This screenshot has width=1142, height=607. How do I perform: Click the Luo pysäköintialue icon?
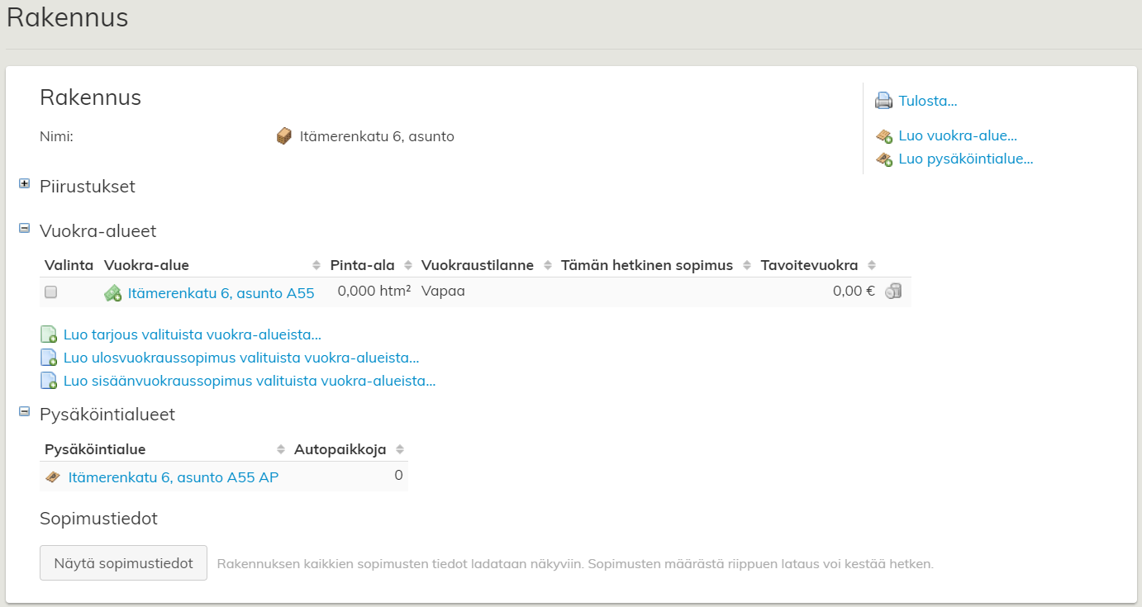pyautogui.click(x=883, y=159)
